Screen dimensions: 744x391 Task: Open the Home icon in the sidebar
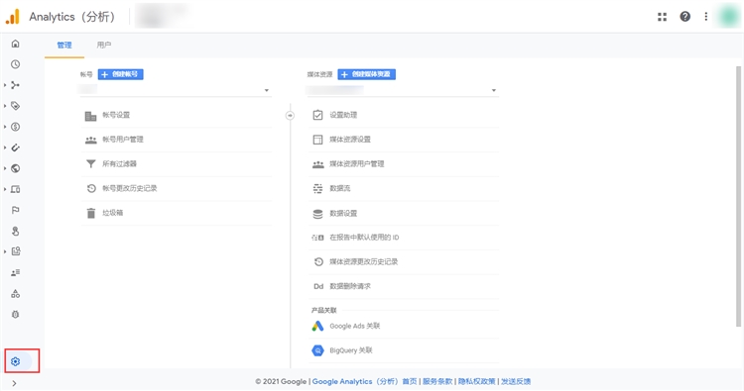point(16,44)
